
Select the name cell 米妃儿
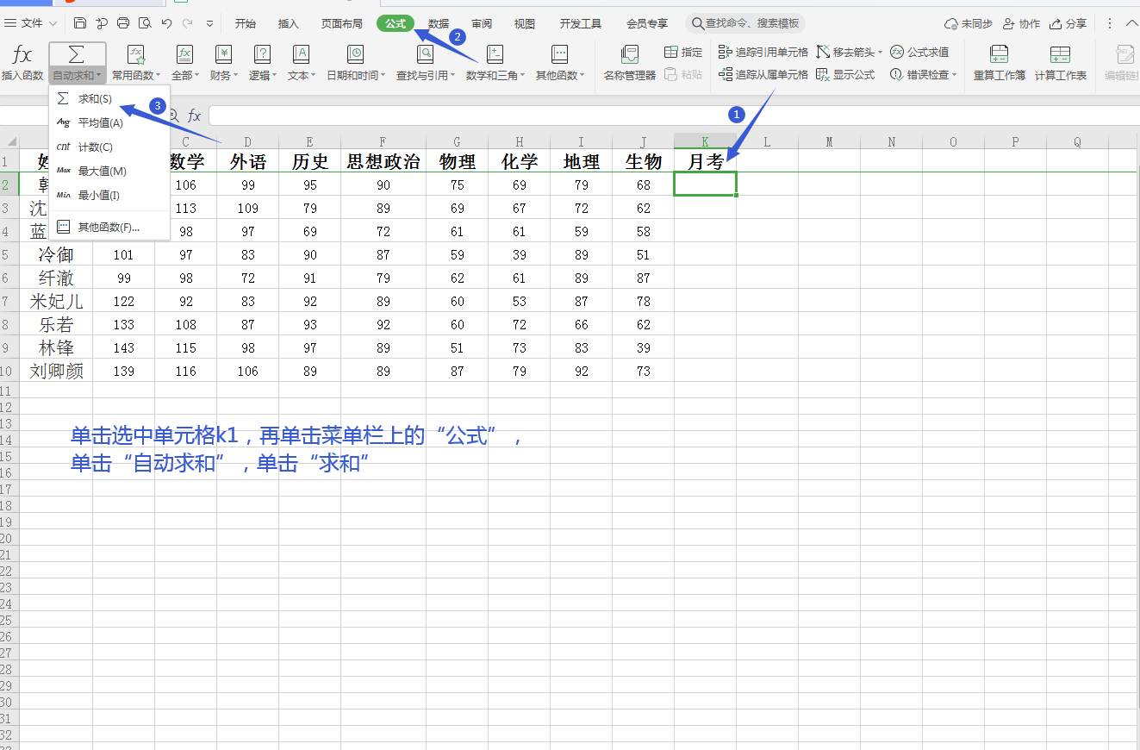pyautogui.click(x=56, y=302)
